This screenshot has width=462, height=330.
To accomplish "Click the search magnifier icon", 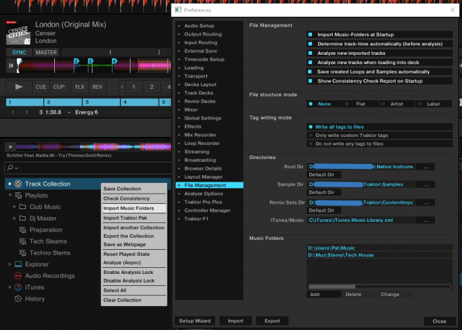I will tap(10, 168).
